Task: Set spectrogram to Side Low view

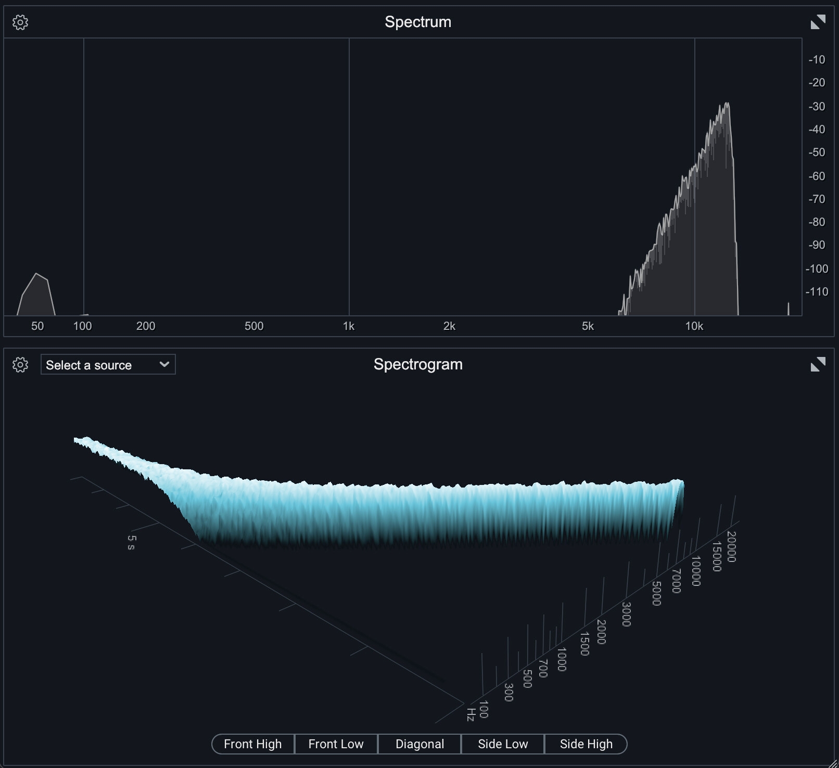Action: pos(503,744)
